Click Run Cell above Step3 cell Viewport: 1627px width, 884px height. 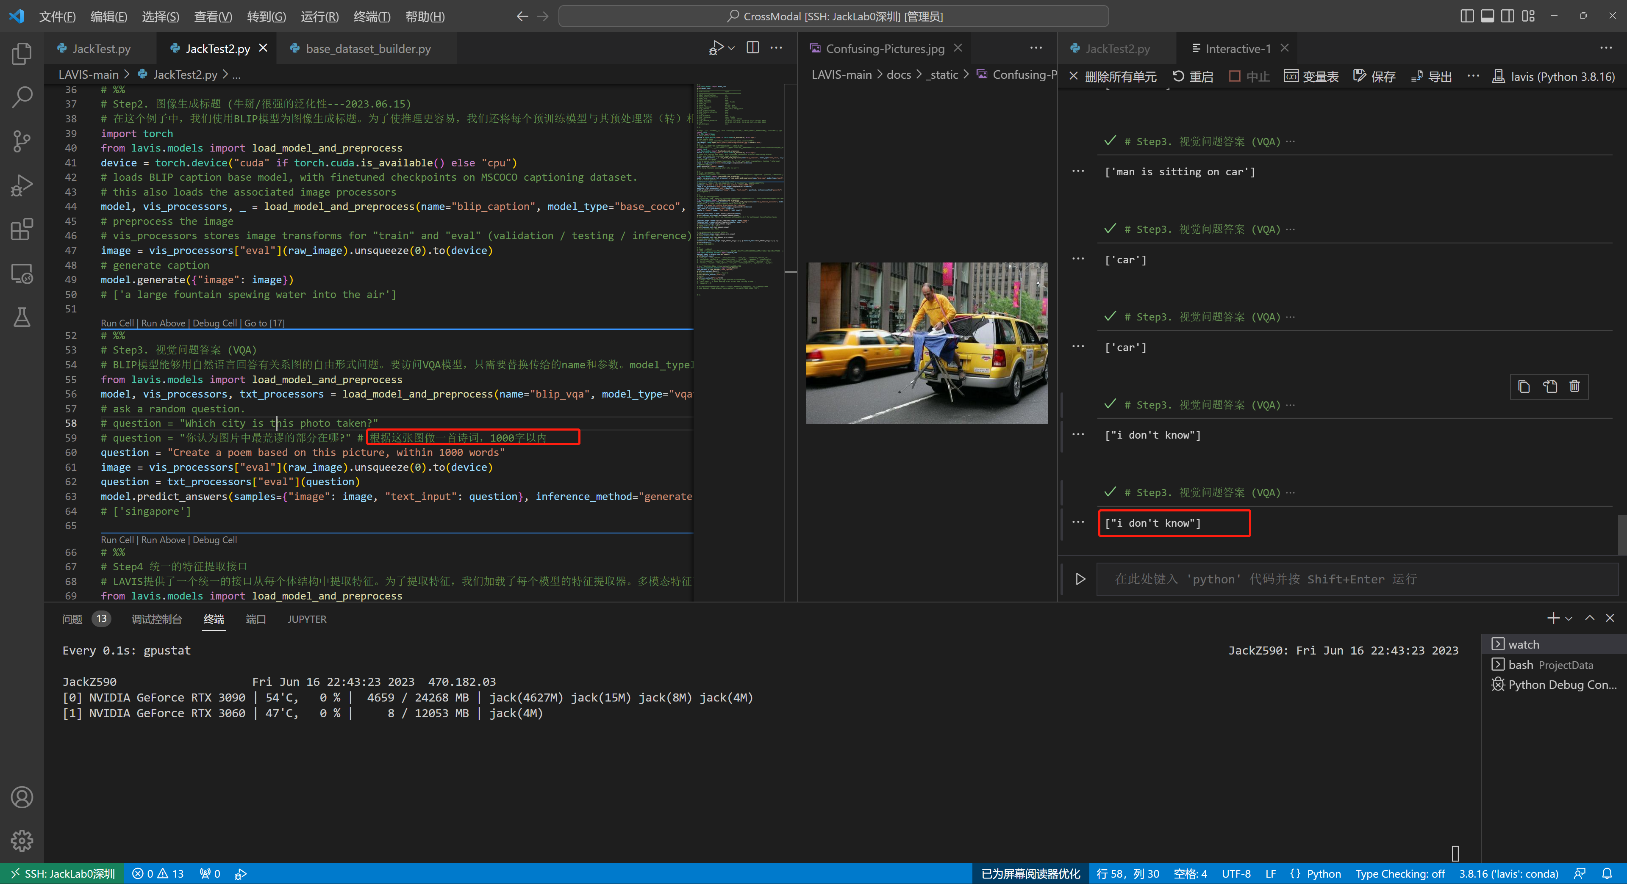pos(117,323)
